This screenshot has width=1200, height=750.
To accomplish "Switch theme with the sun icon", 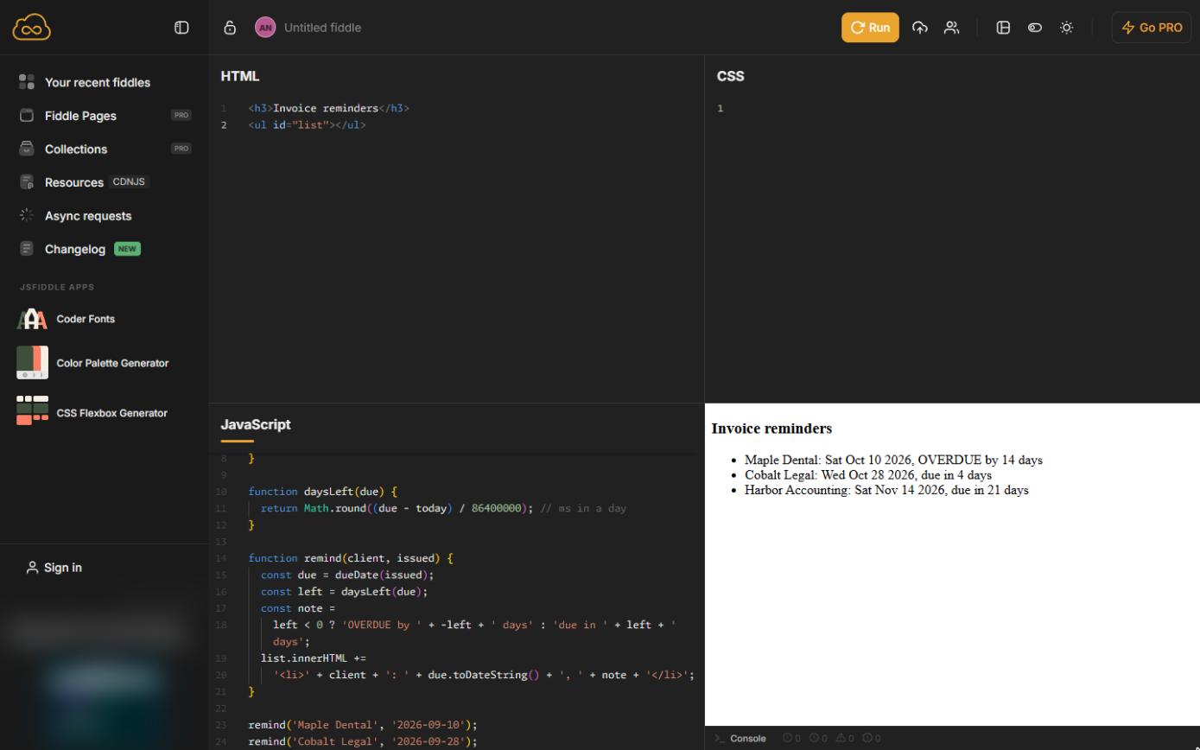I will pyautogui.click(x=1067, y=28).
